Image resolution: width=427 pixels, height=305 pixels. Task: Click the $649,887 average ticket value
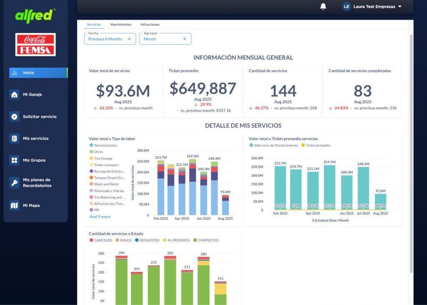point(203,88)
